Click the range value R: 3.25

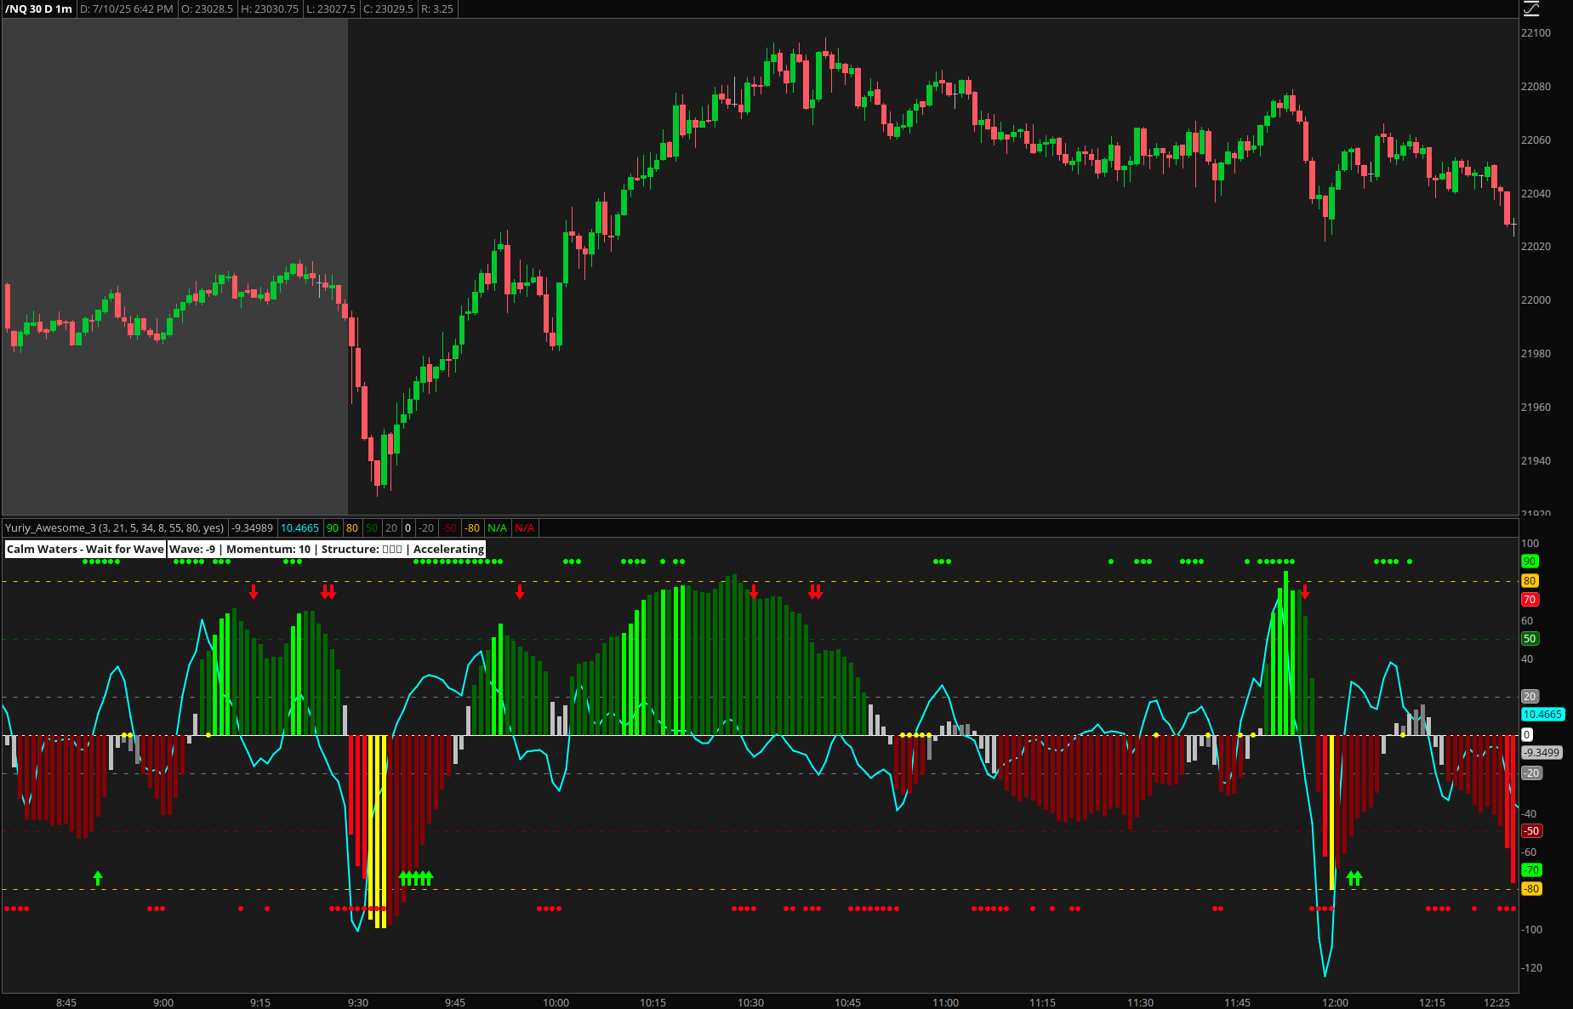(437, 9)
